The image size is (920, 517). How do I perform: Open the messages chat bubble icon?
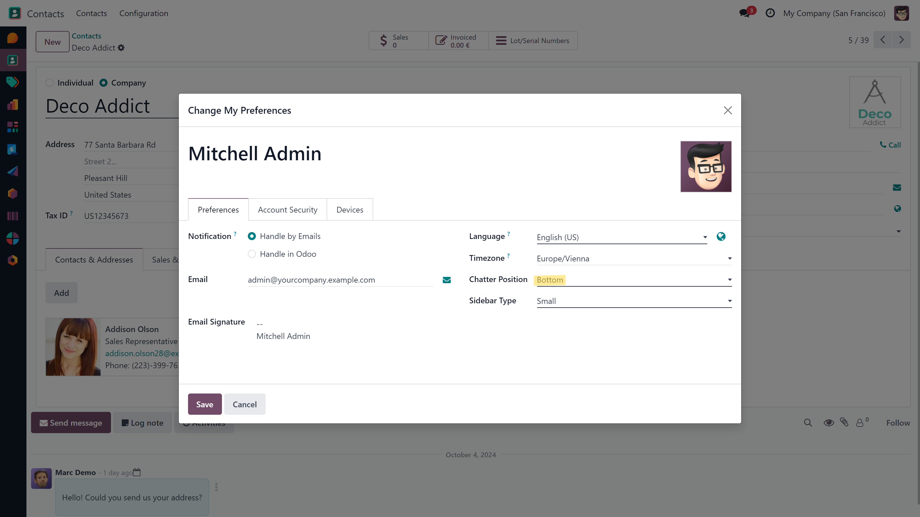(745, 13)
